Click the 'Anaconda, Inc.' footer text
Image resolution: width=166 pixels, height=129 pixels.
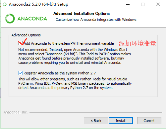16,112
